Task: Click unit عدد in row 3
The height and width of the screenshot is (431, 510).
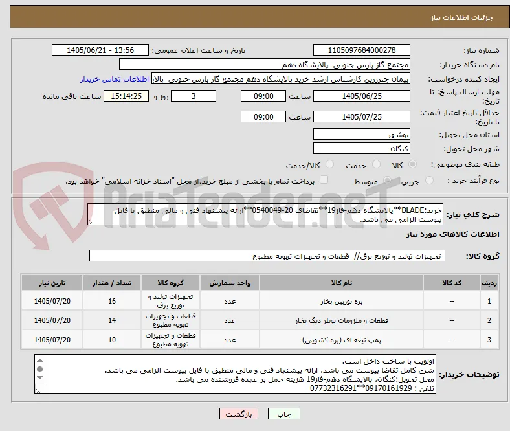Action: coord(230,340)
